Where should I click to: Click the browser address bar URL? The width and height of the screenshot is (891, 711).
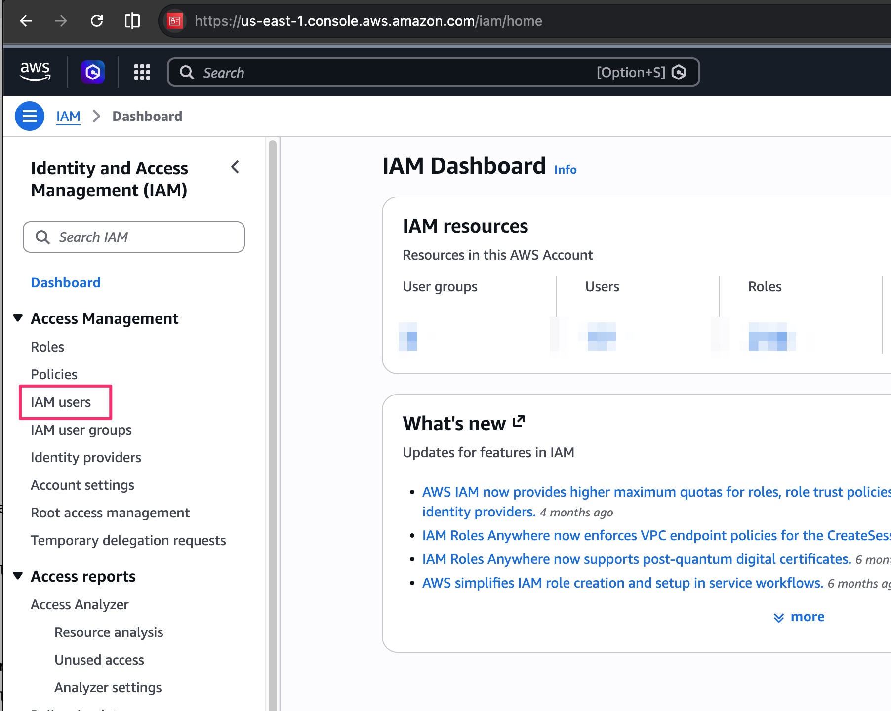(x=368, y=21)
